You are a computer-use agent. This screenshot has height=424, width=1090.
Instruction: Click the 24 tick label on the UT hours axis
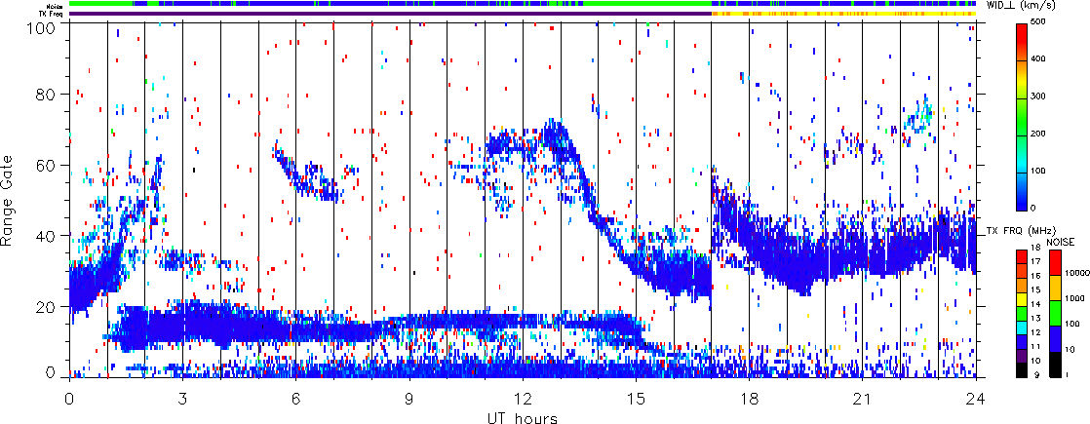coord(976,398)
